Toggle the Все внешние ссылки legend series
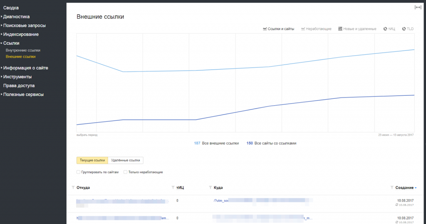The image size is (426, 224). point(216,143)
